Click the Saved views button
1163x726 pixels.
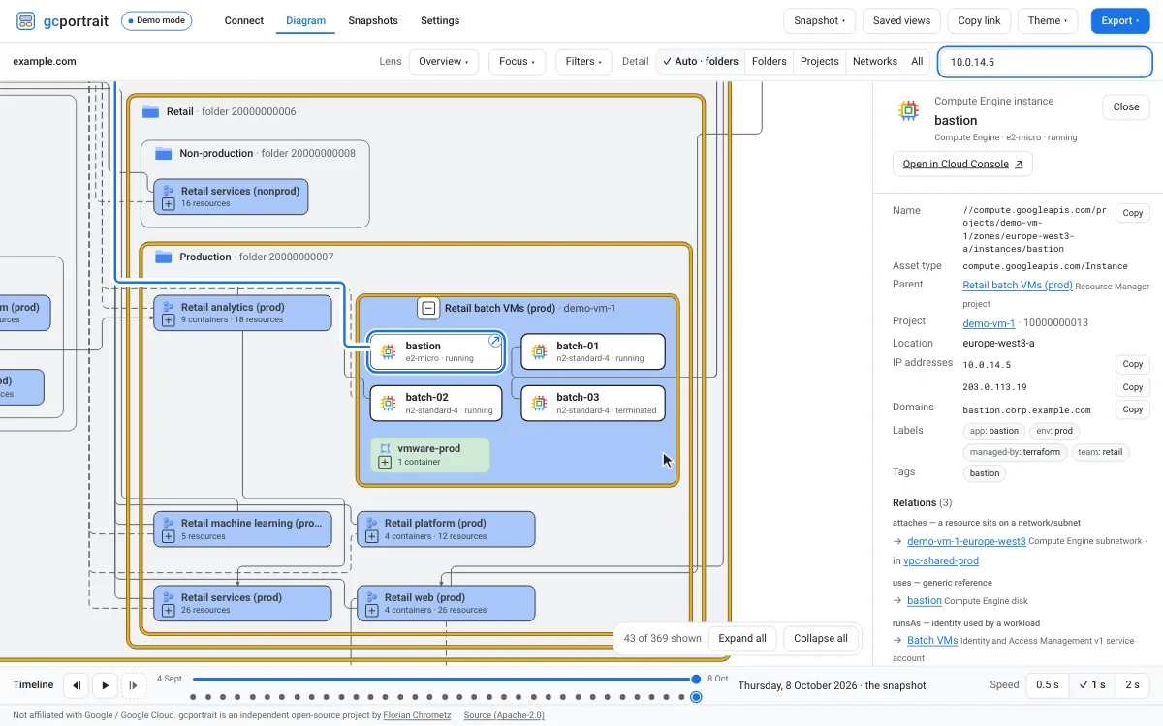click(901, 21)
